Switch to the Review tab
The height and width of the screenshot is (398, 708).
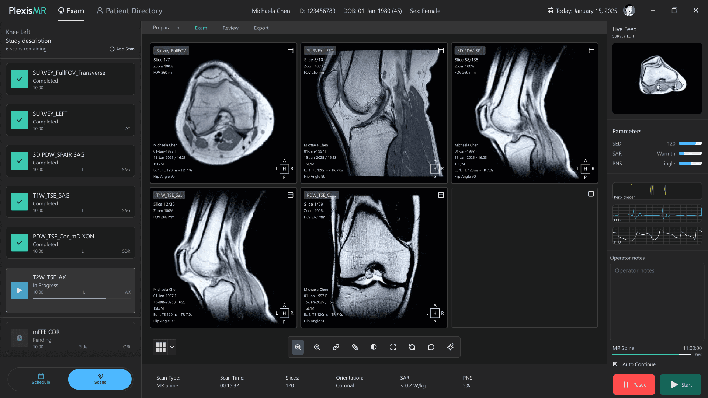coord(230,28)
